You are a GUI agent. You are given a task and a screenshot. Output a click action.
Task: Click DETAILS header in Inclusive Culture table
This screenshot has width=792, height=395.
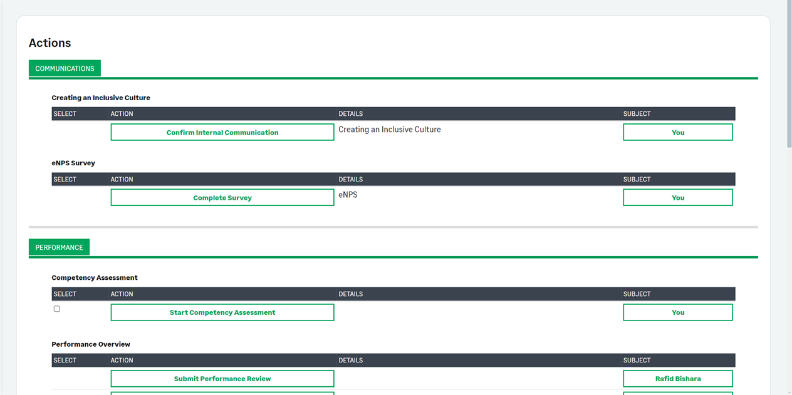351,114
